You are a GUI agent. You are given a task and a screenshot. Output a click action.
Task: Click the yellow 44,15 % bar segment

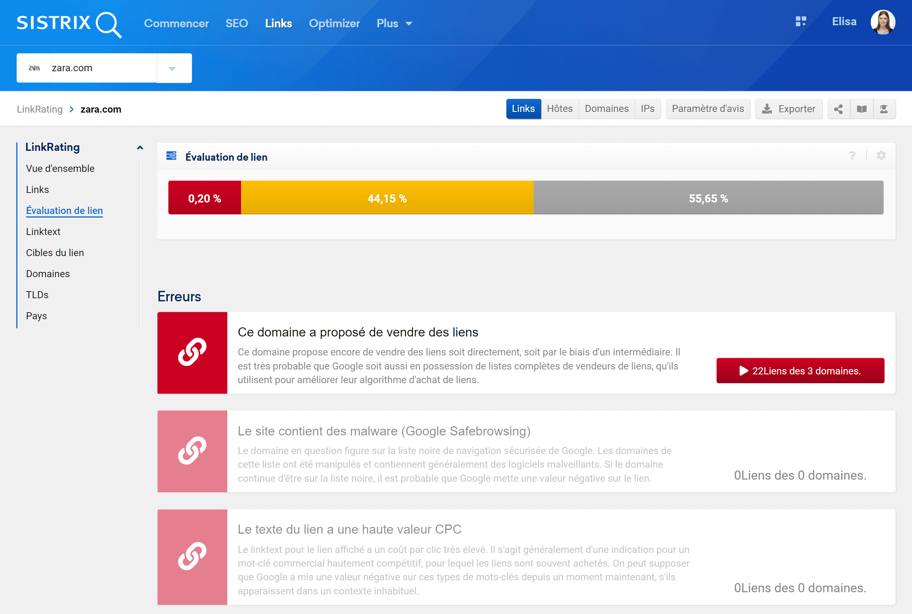(387, 197)
